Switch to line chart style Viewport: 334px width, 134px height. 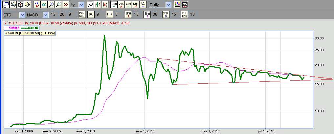pyautogui.click(x=90, y=5)
